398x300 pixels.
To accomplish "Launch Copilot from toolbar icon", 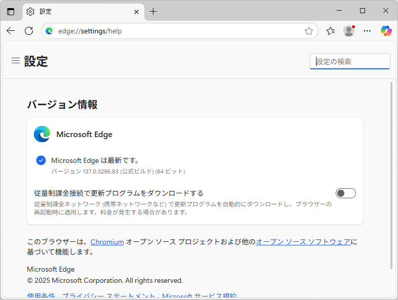I will 386,31.
